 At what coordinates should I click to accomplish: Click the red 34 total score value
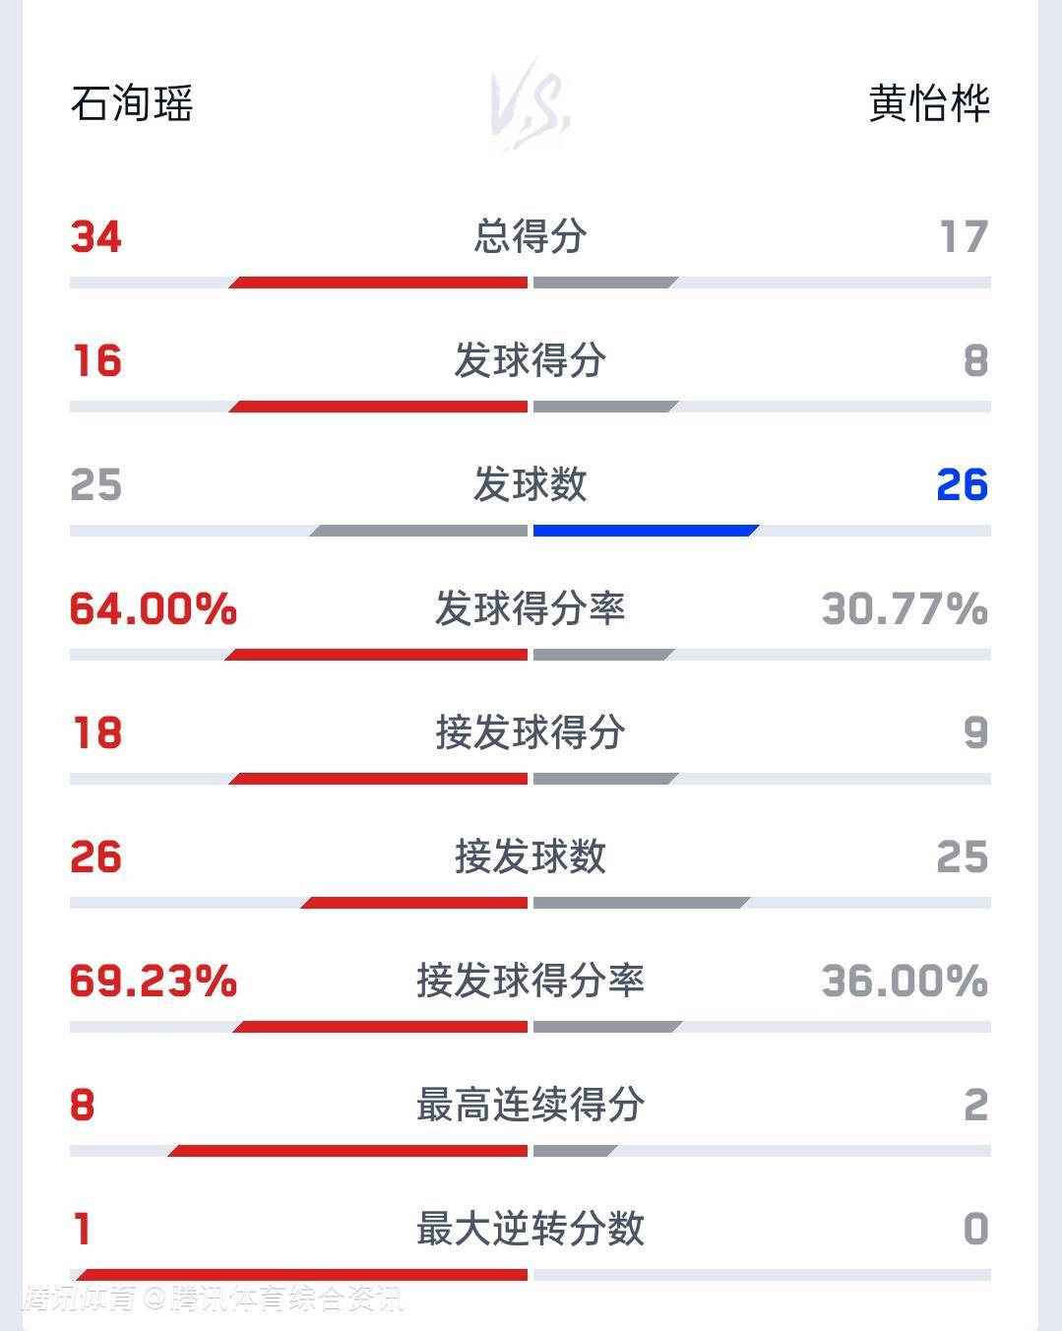point(96,237)
